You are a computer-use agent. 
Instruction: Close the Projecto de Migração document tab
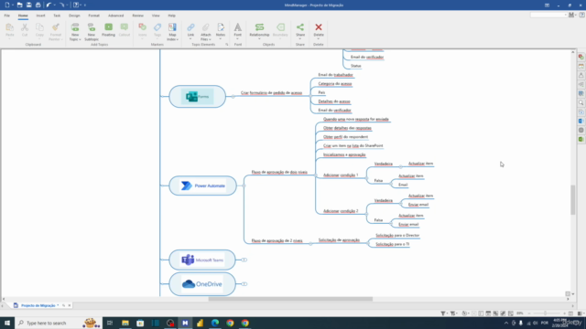pyautogui.click(x=70, y=305)
